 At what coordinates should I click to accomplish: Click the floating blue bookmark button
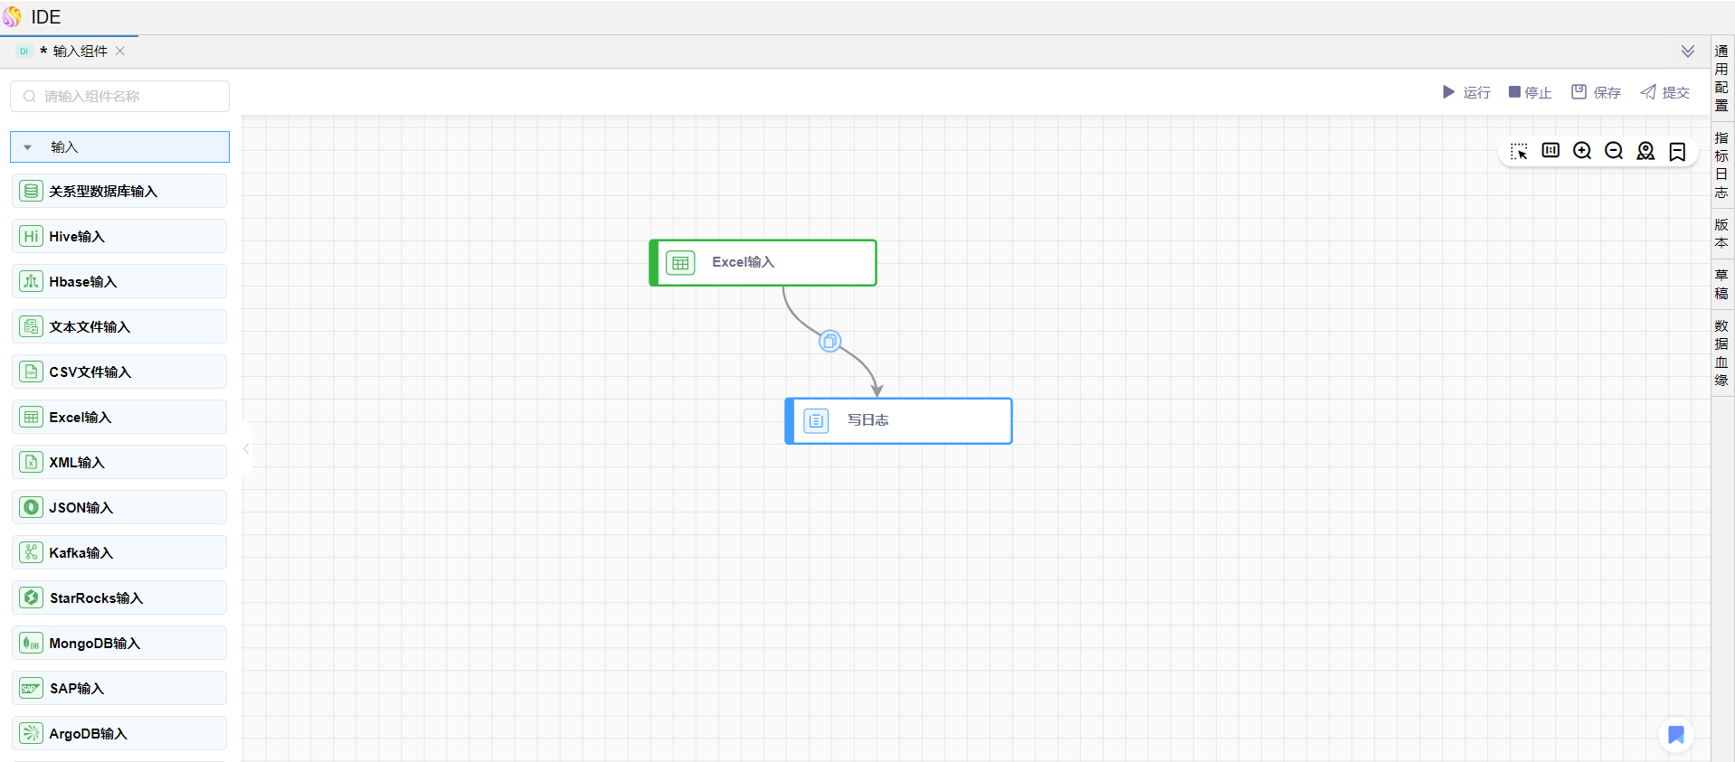click(x=1675, y=735)
